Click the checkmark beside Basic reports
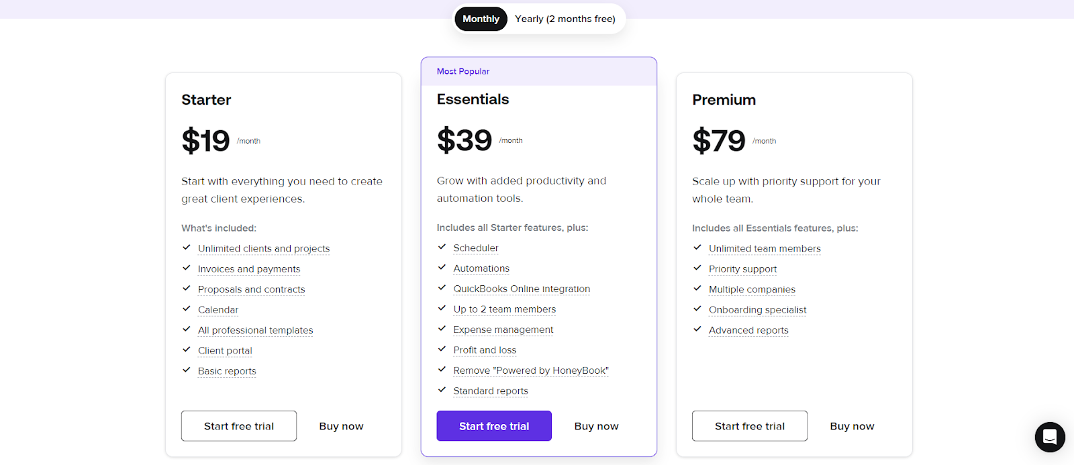The height and width of the screenshot is (465, 1074). (x=186, y=370)
